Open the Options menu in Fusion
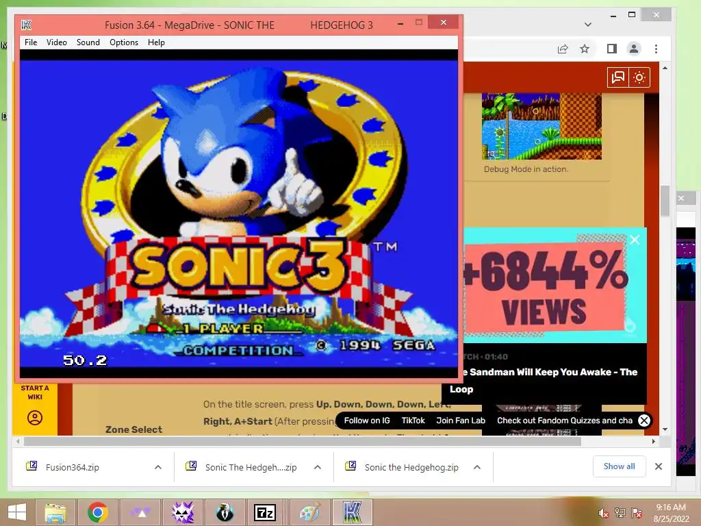The height and width of the screenshot is (526, 701). point(124,42)
